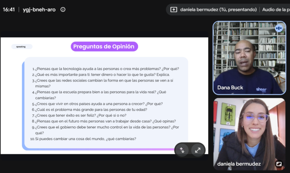The image size is (290, 173).
Task: Click question 10 about cambiar el mundo
Action: (83, 139)
